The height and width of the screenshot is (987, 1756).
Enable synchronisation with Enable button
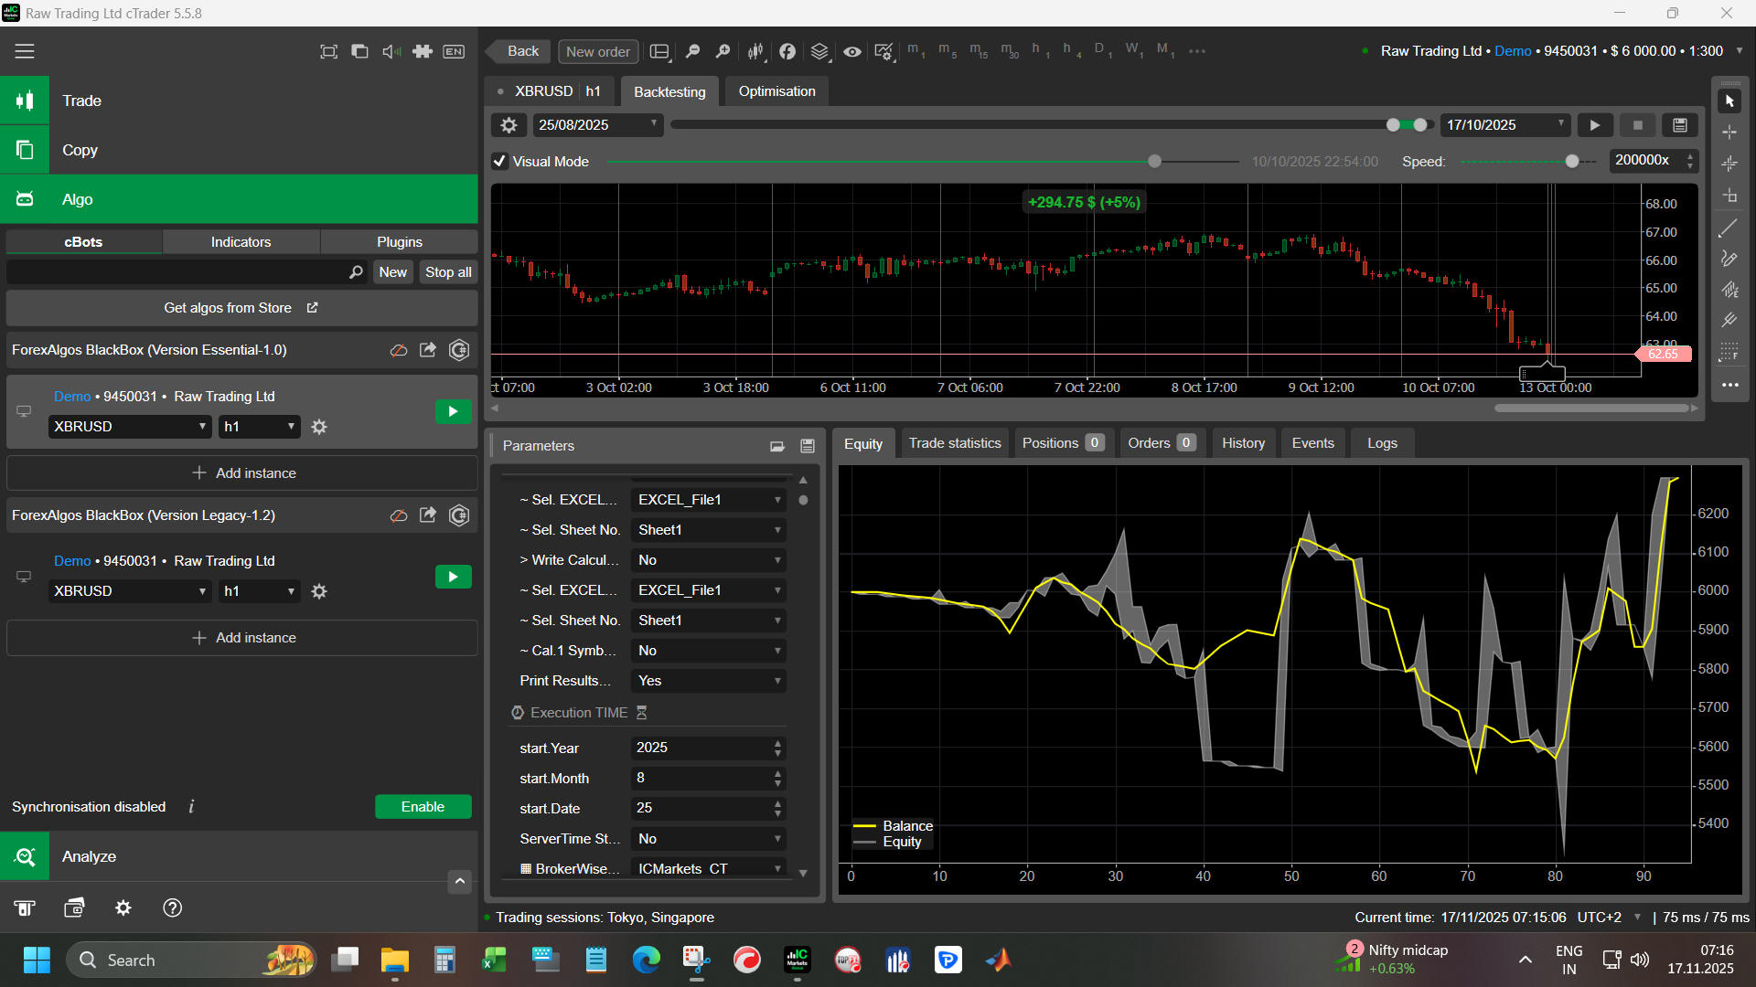423,807
